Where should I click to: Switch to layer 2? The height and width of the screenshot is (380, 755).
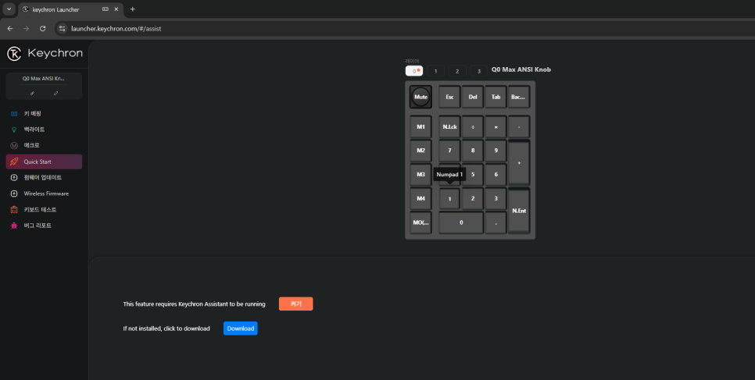457,71
